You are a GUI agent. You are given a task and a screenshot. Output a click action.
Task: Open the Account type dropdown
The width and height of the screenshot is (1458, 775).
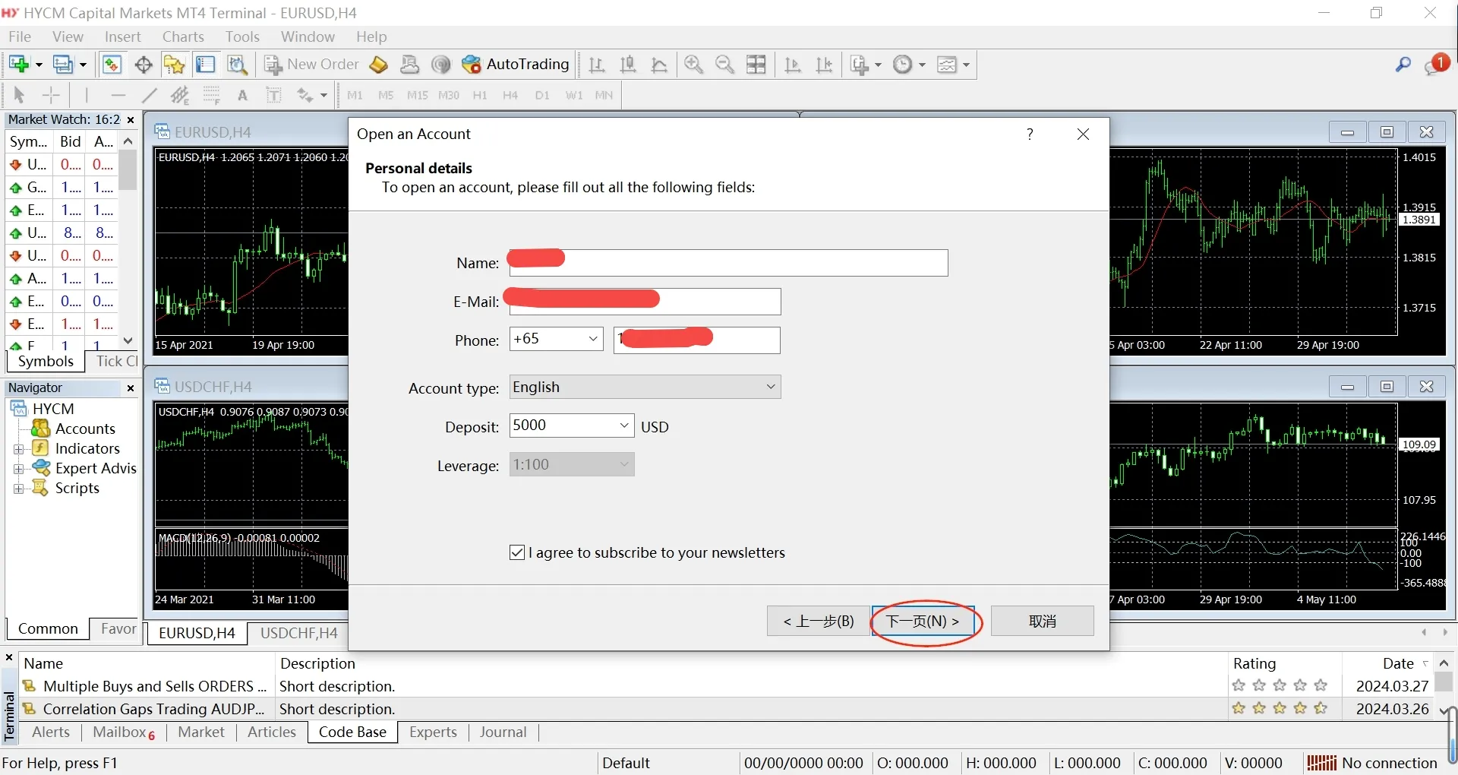pos(645,387)
